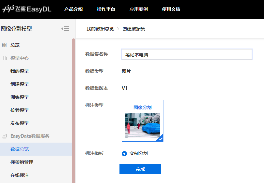Click the EasyData service chart icon

[4, 136]
